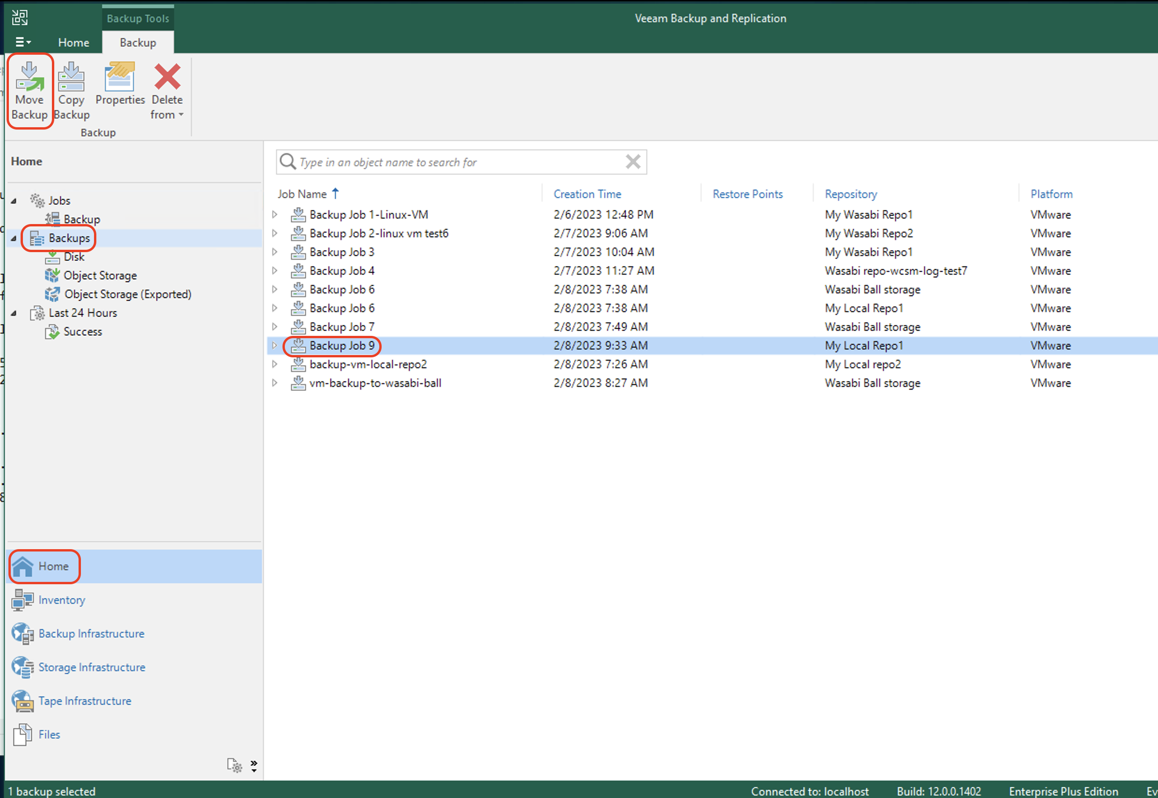Viewport: 1158px width, 798px height.
Task: Click the My Local repo2 repository cell
Action: click(862, 364)
